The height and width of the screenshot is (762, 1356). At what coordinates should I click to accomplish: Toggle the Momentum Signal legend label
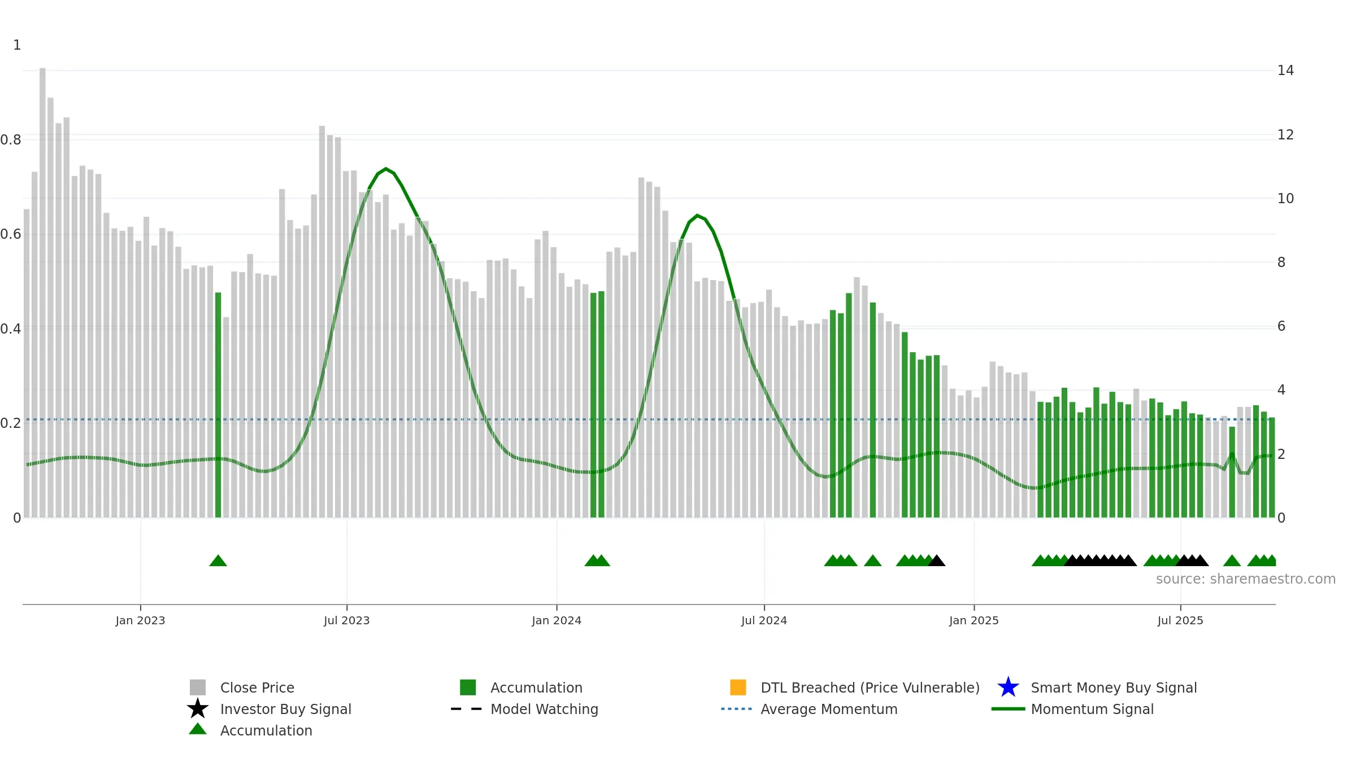point(1092,709)
